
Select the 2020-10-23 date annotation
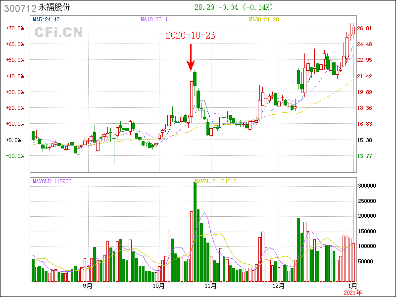coord(190,36)
